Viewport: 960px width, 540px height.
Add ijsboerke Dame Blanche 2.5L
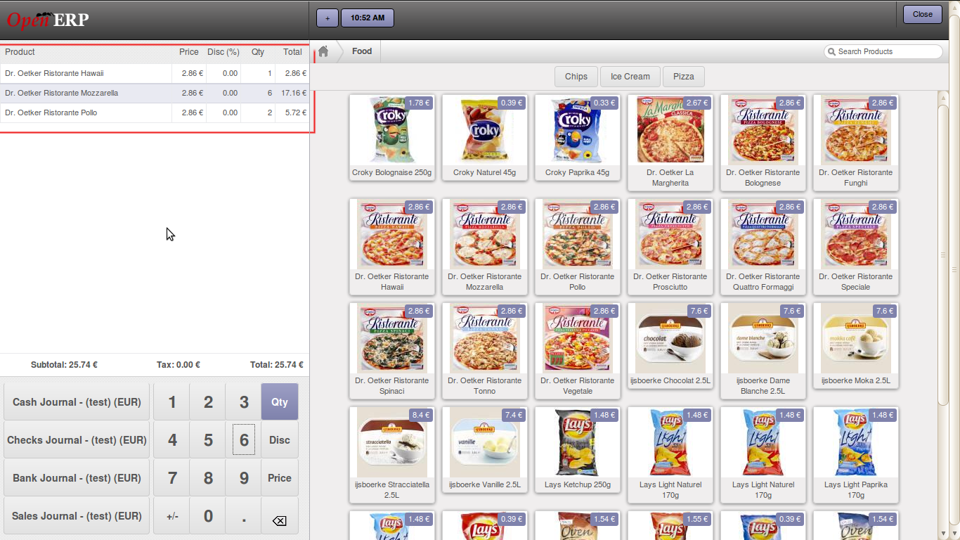(763, 351)
